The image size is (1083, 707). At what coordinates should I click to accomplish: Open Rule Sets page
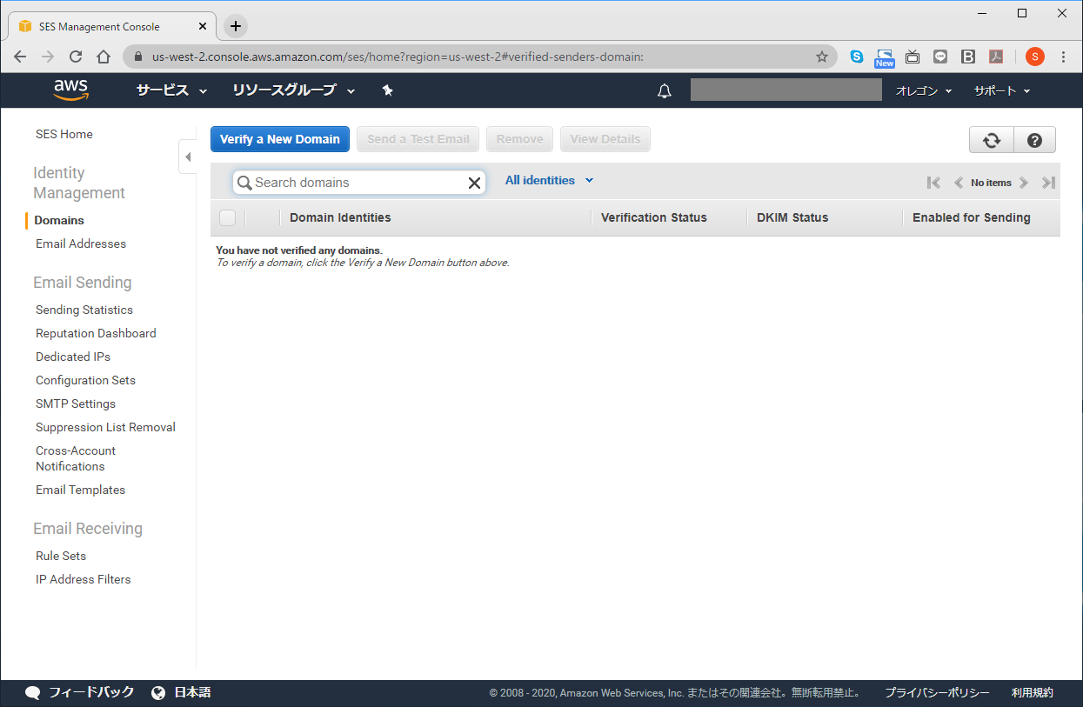(61, 556)
